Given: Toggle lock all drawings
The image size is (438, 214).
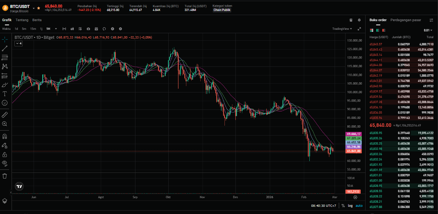Looking at the screenshot, I should click(x=5, y=154).
